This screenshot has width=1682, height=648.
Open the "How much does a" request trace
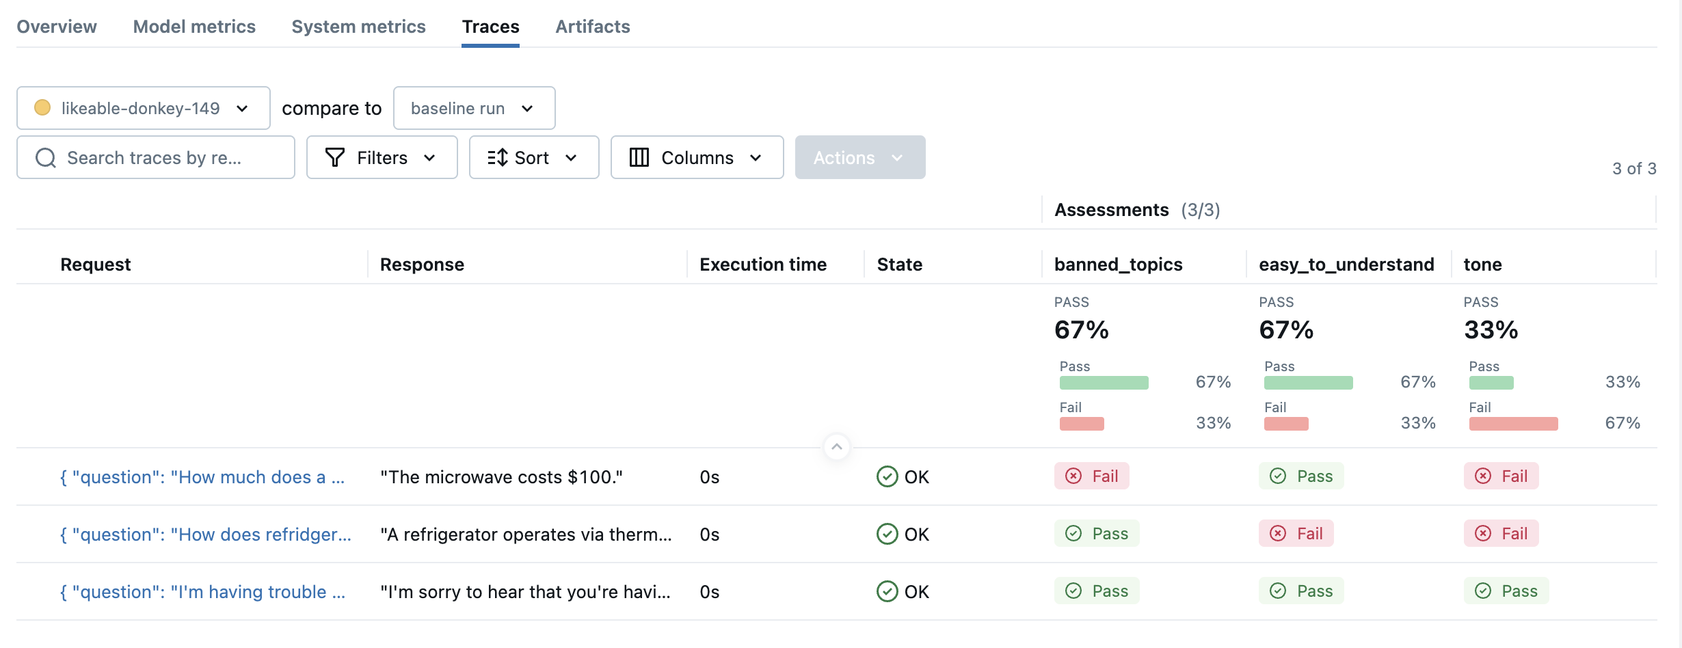pyautogui.click(x=202, y=477)
